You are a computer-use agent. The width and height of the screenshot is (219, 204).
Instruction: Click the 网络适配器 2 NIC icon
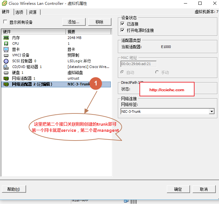click(x=6, y=84)
